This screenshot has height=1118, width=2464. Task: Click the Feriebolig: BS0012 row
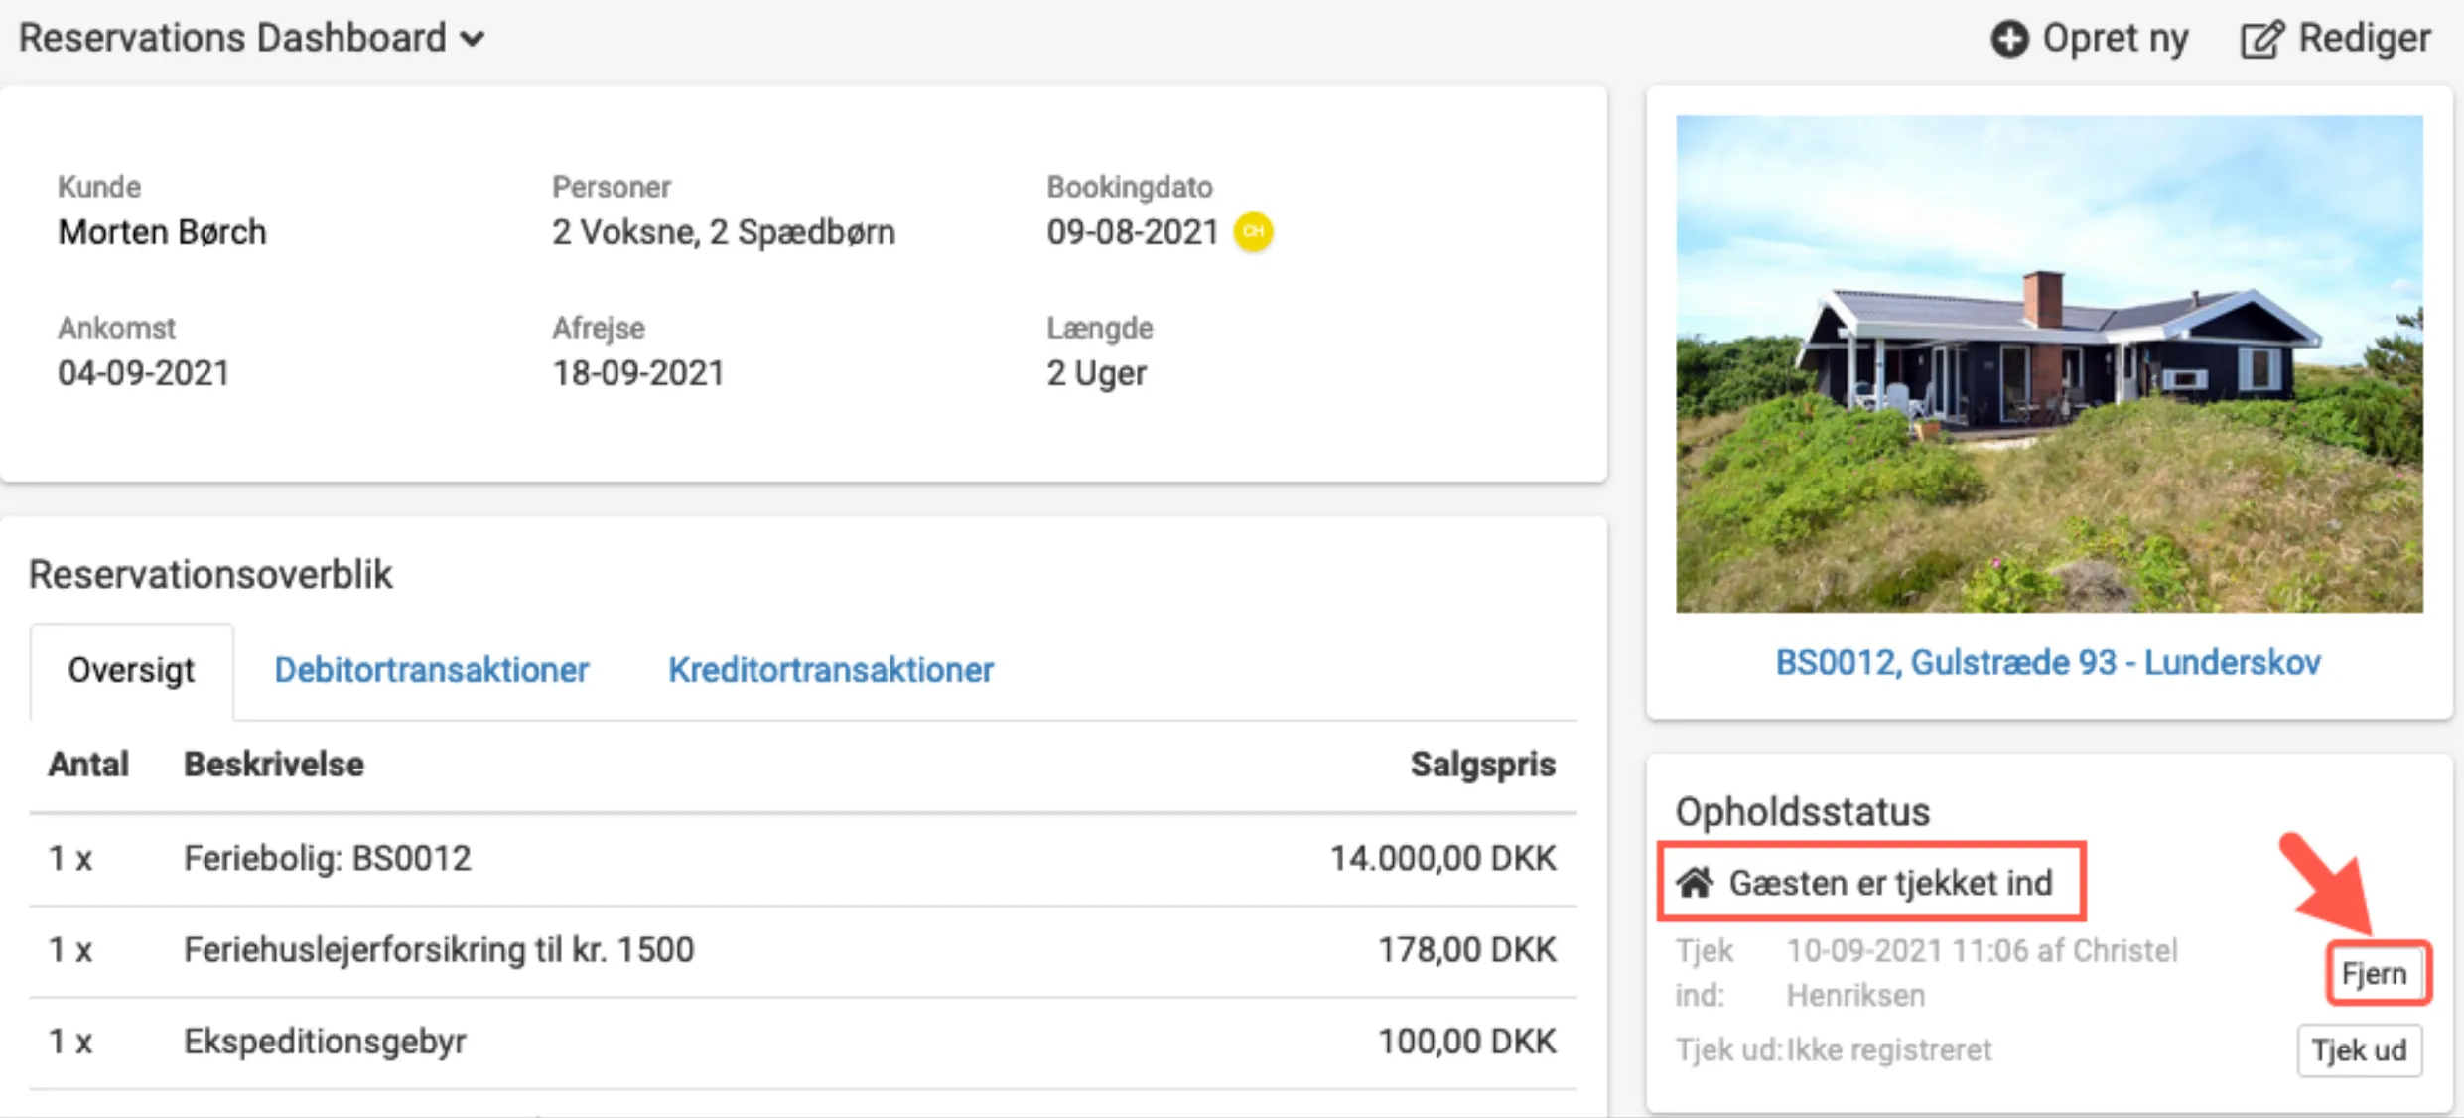coord(328,858)
